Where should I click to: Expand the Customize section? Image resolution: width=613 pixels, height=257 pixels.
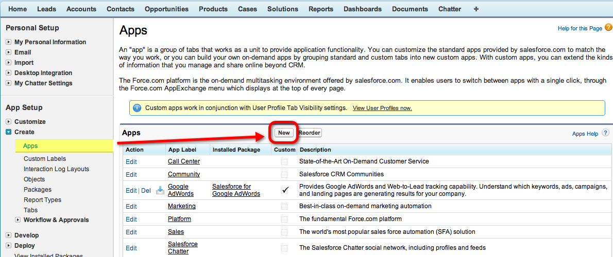coord(9,122)
